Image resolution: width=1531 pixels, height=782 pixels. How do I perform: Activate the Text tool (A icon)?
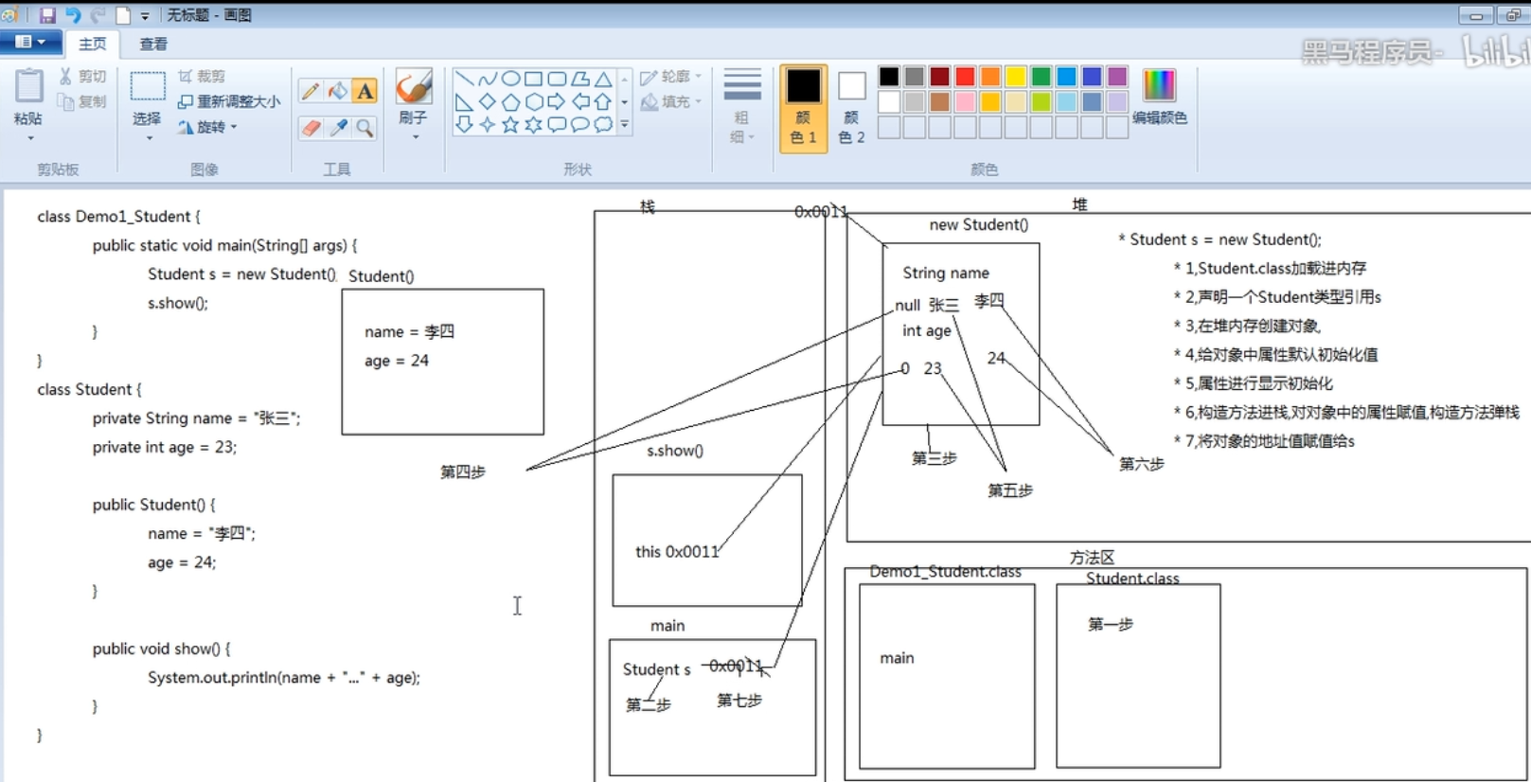365,91
